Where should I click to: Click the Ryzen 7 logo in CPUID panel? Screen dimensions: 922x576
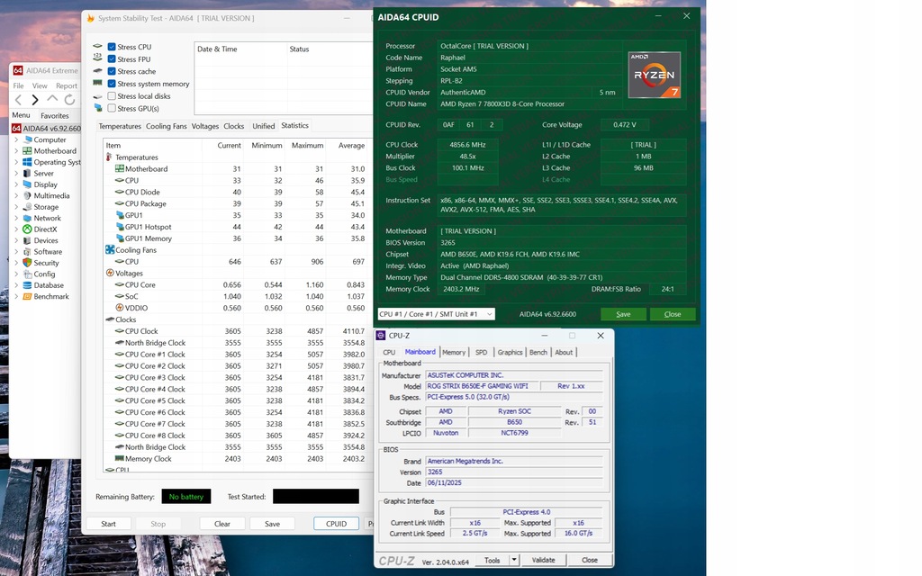tap(654, 75)
